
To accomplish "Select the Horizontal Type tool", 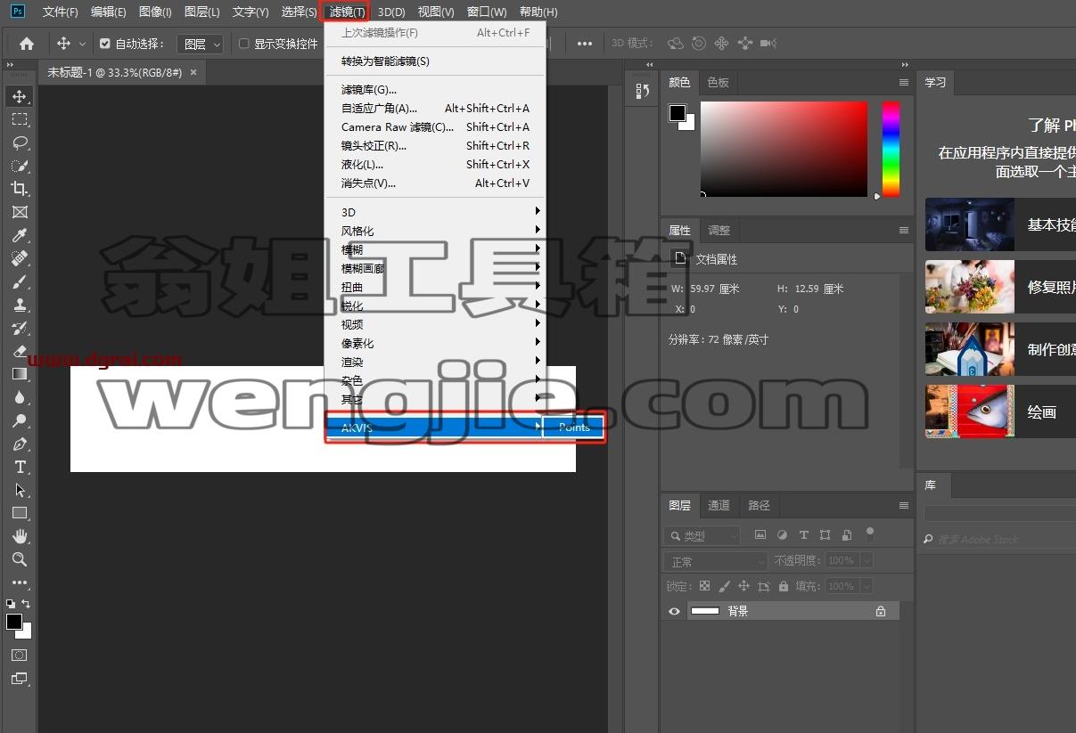I will pyautogui.click(x=20, y=467).
